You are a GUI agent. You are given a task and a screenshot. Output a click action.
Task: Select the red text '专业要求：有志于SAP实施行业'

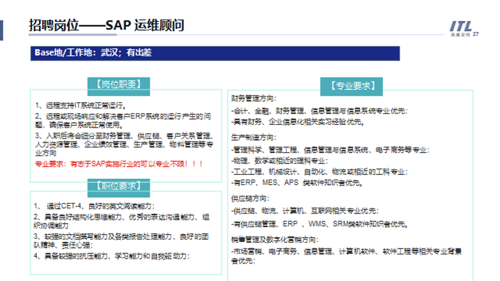pyautogui.click(x=118, y=164)
